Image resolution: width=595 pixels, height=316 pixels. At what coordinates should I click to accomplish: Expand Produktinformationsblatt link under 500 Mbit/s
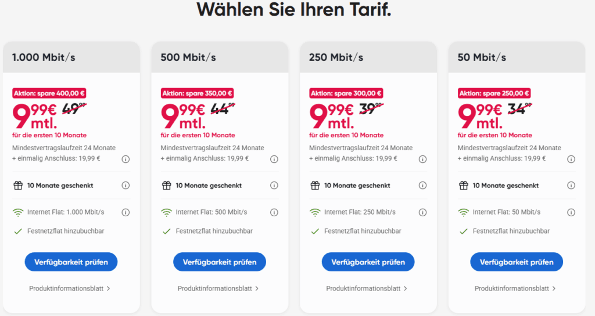pos(218,288)
